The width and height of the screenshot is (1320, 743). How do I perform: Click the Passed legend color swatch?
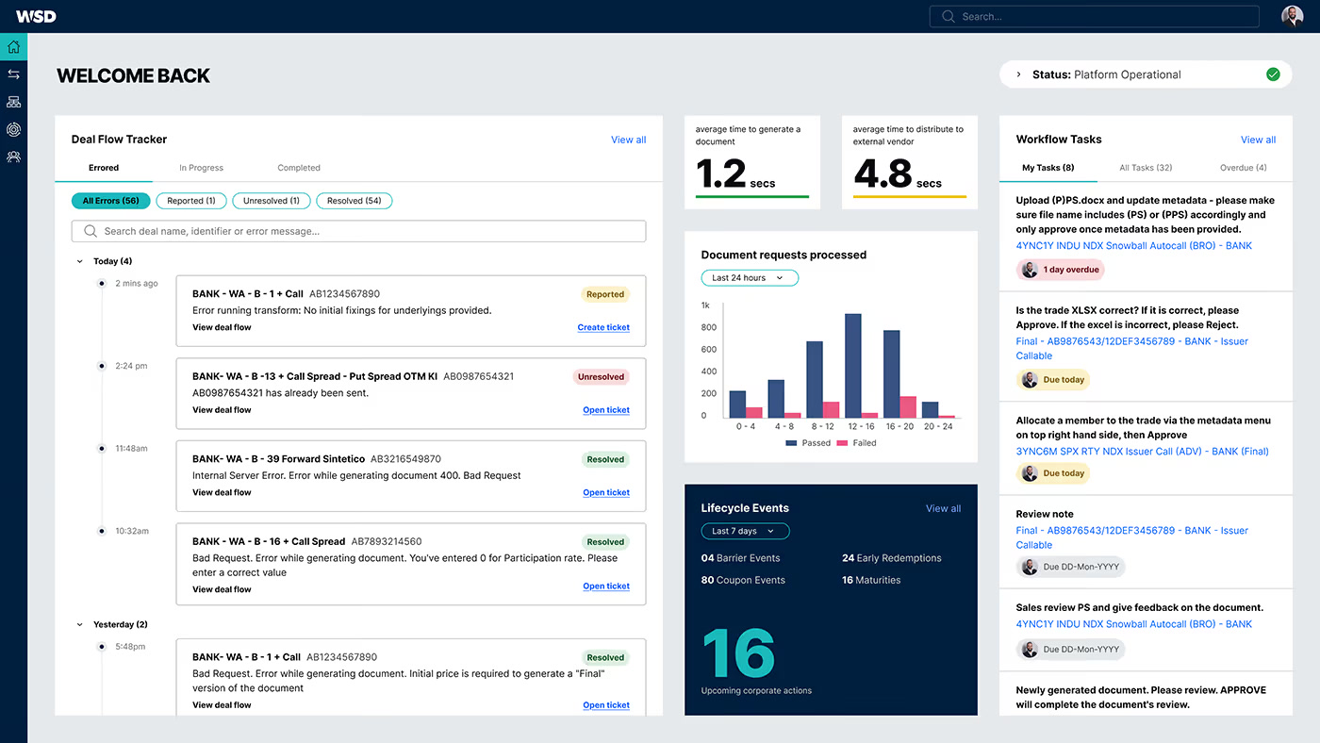point(792,443)
